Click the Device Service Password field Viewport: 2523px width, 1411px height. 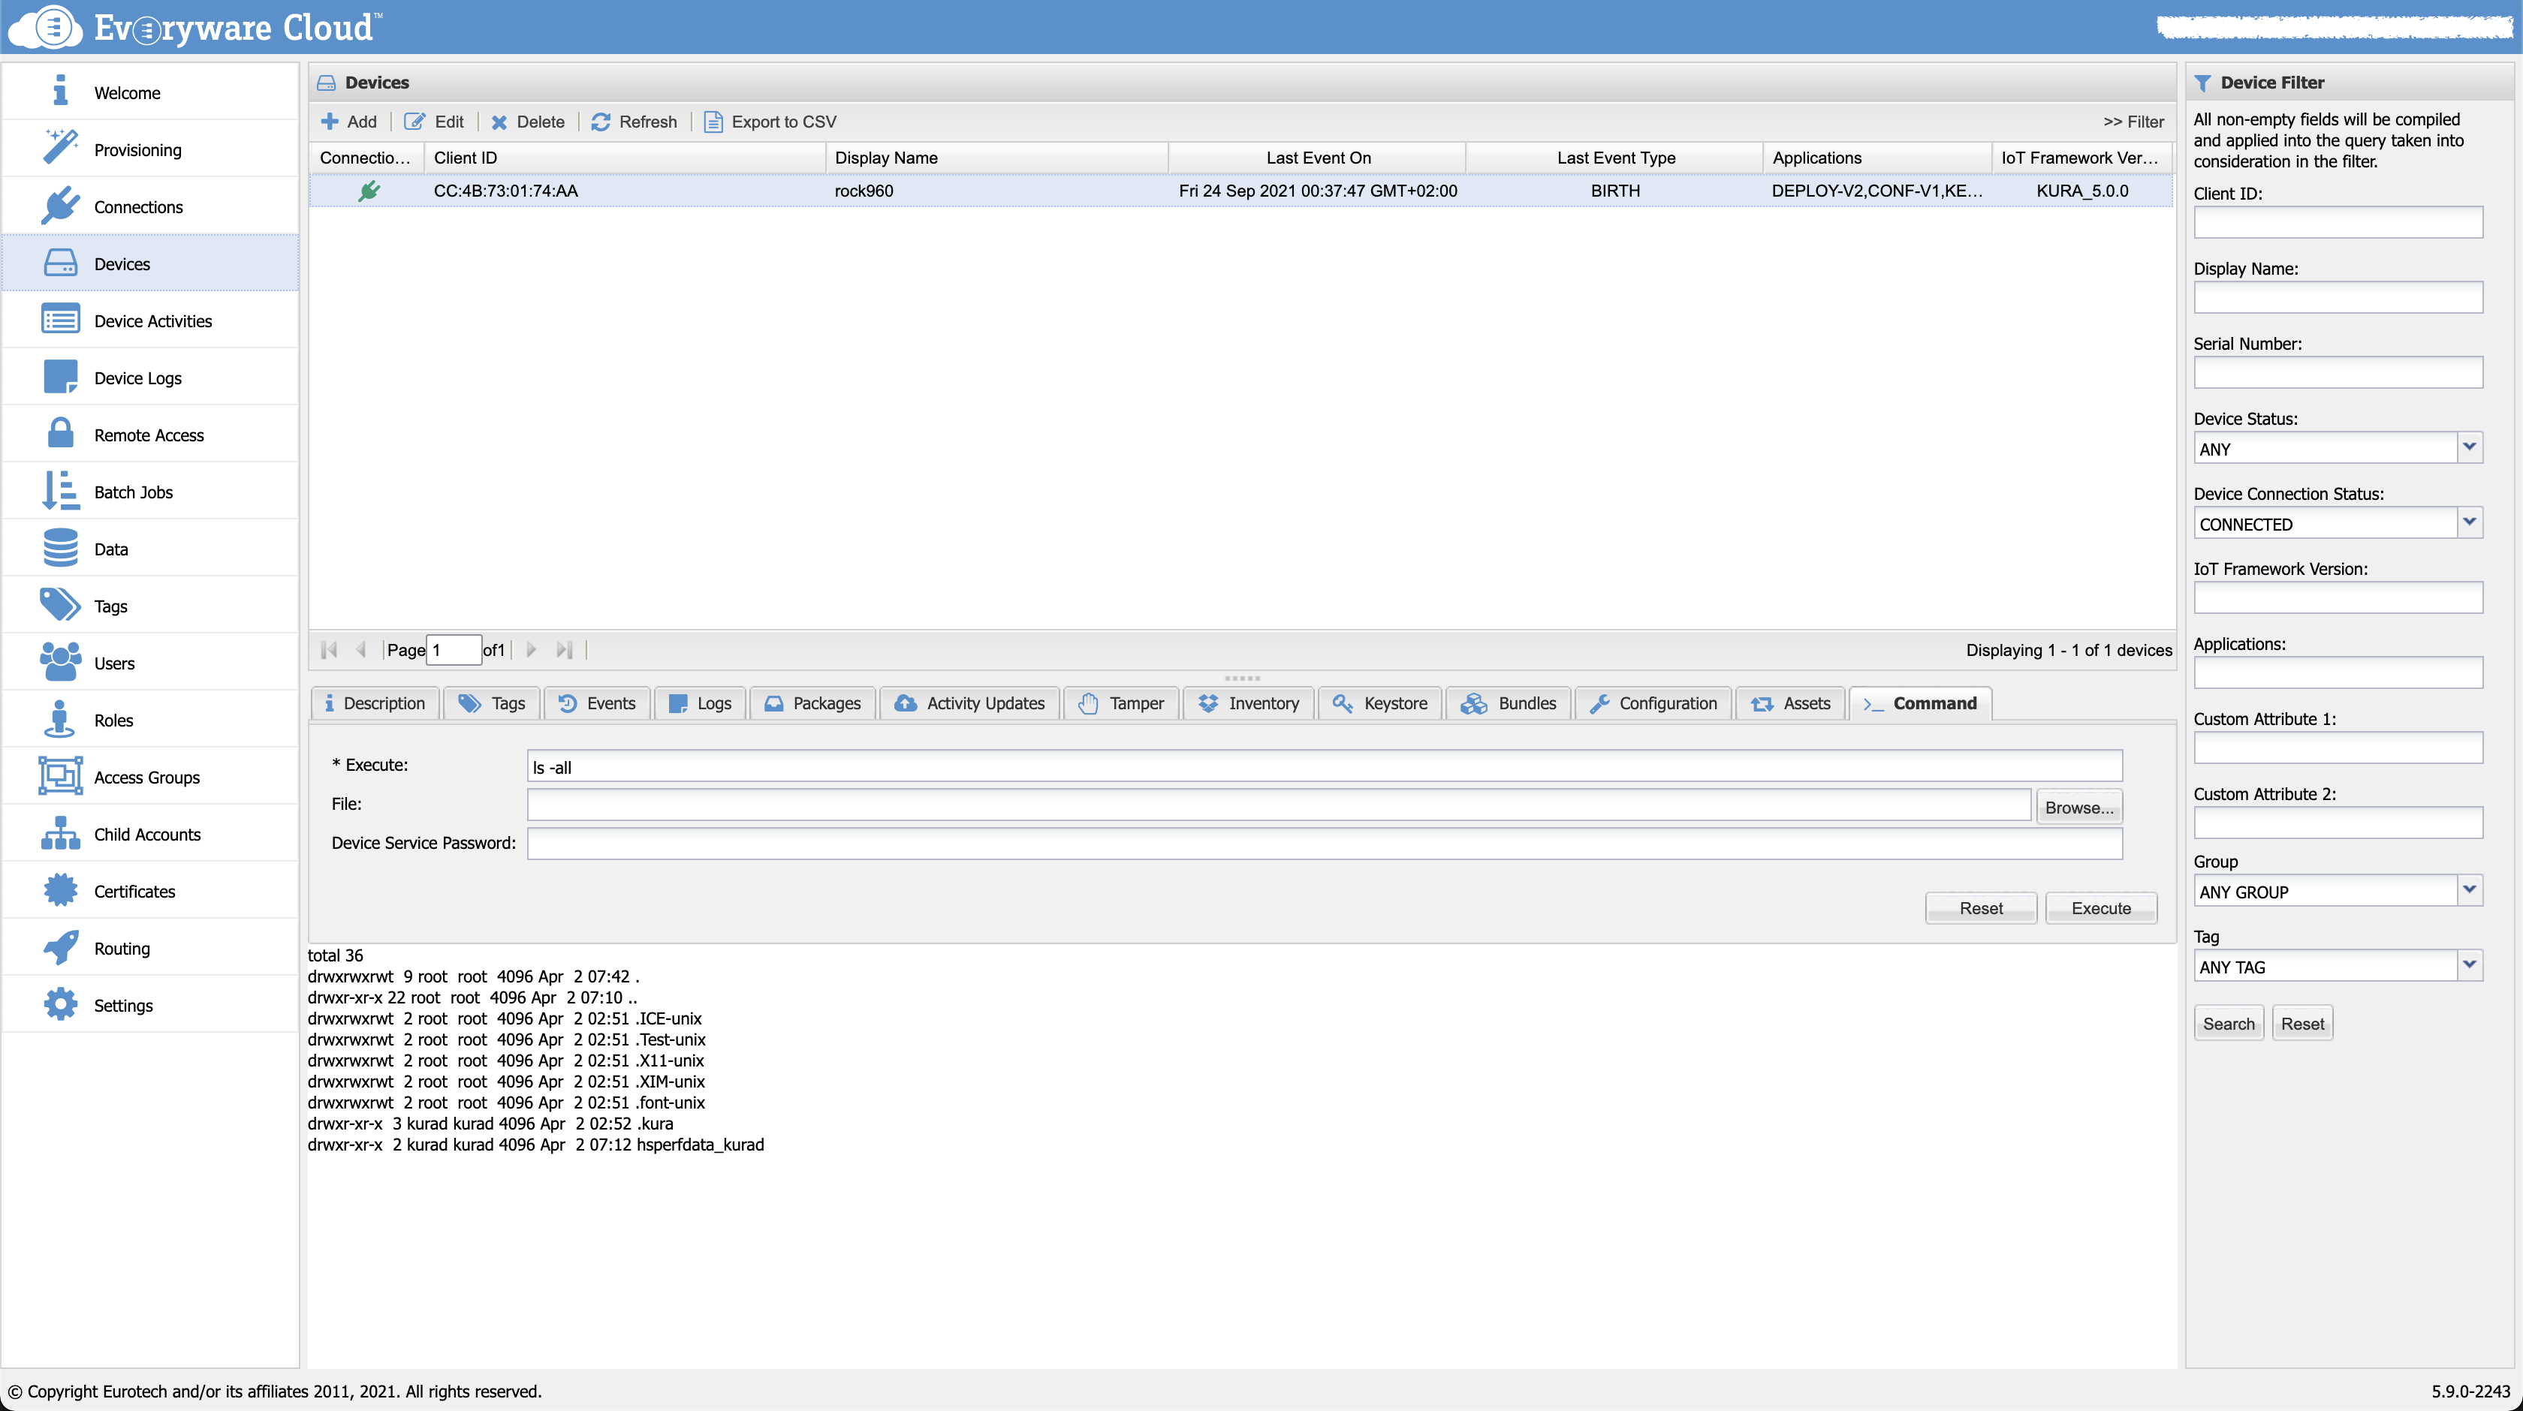[x=1323, y=843]
